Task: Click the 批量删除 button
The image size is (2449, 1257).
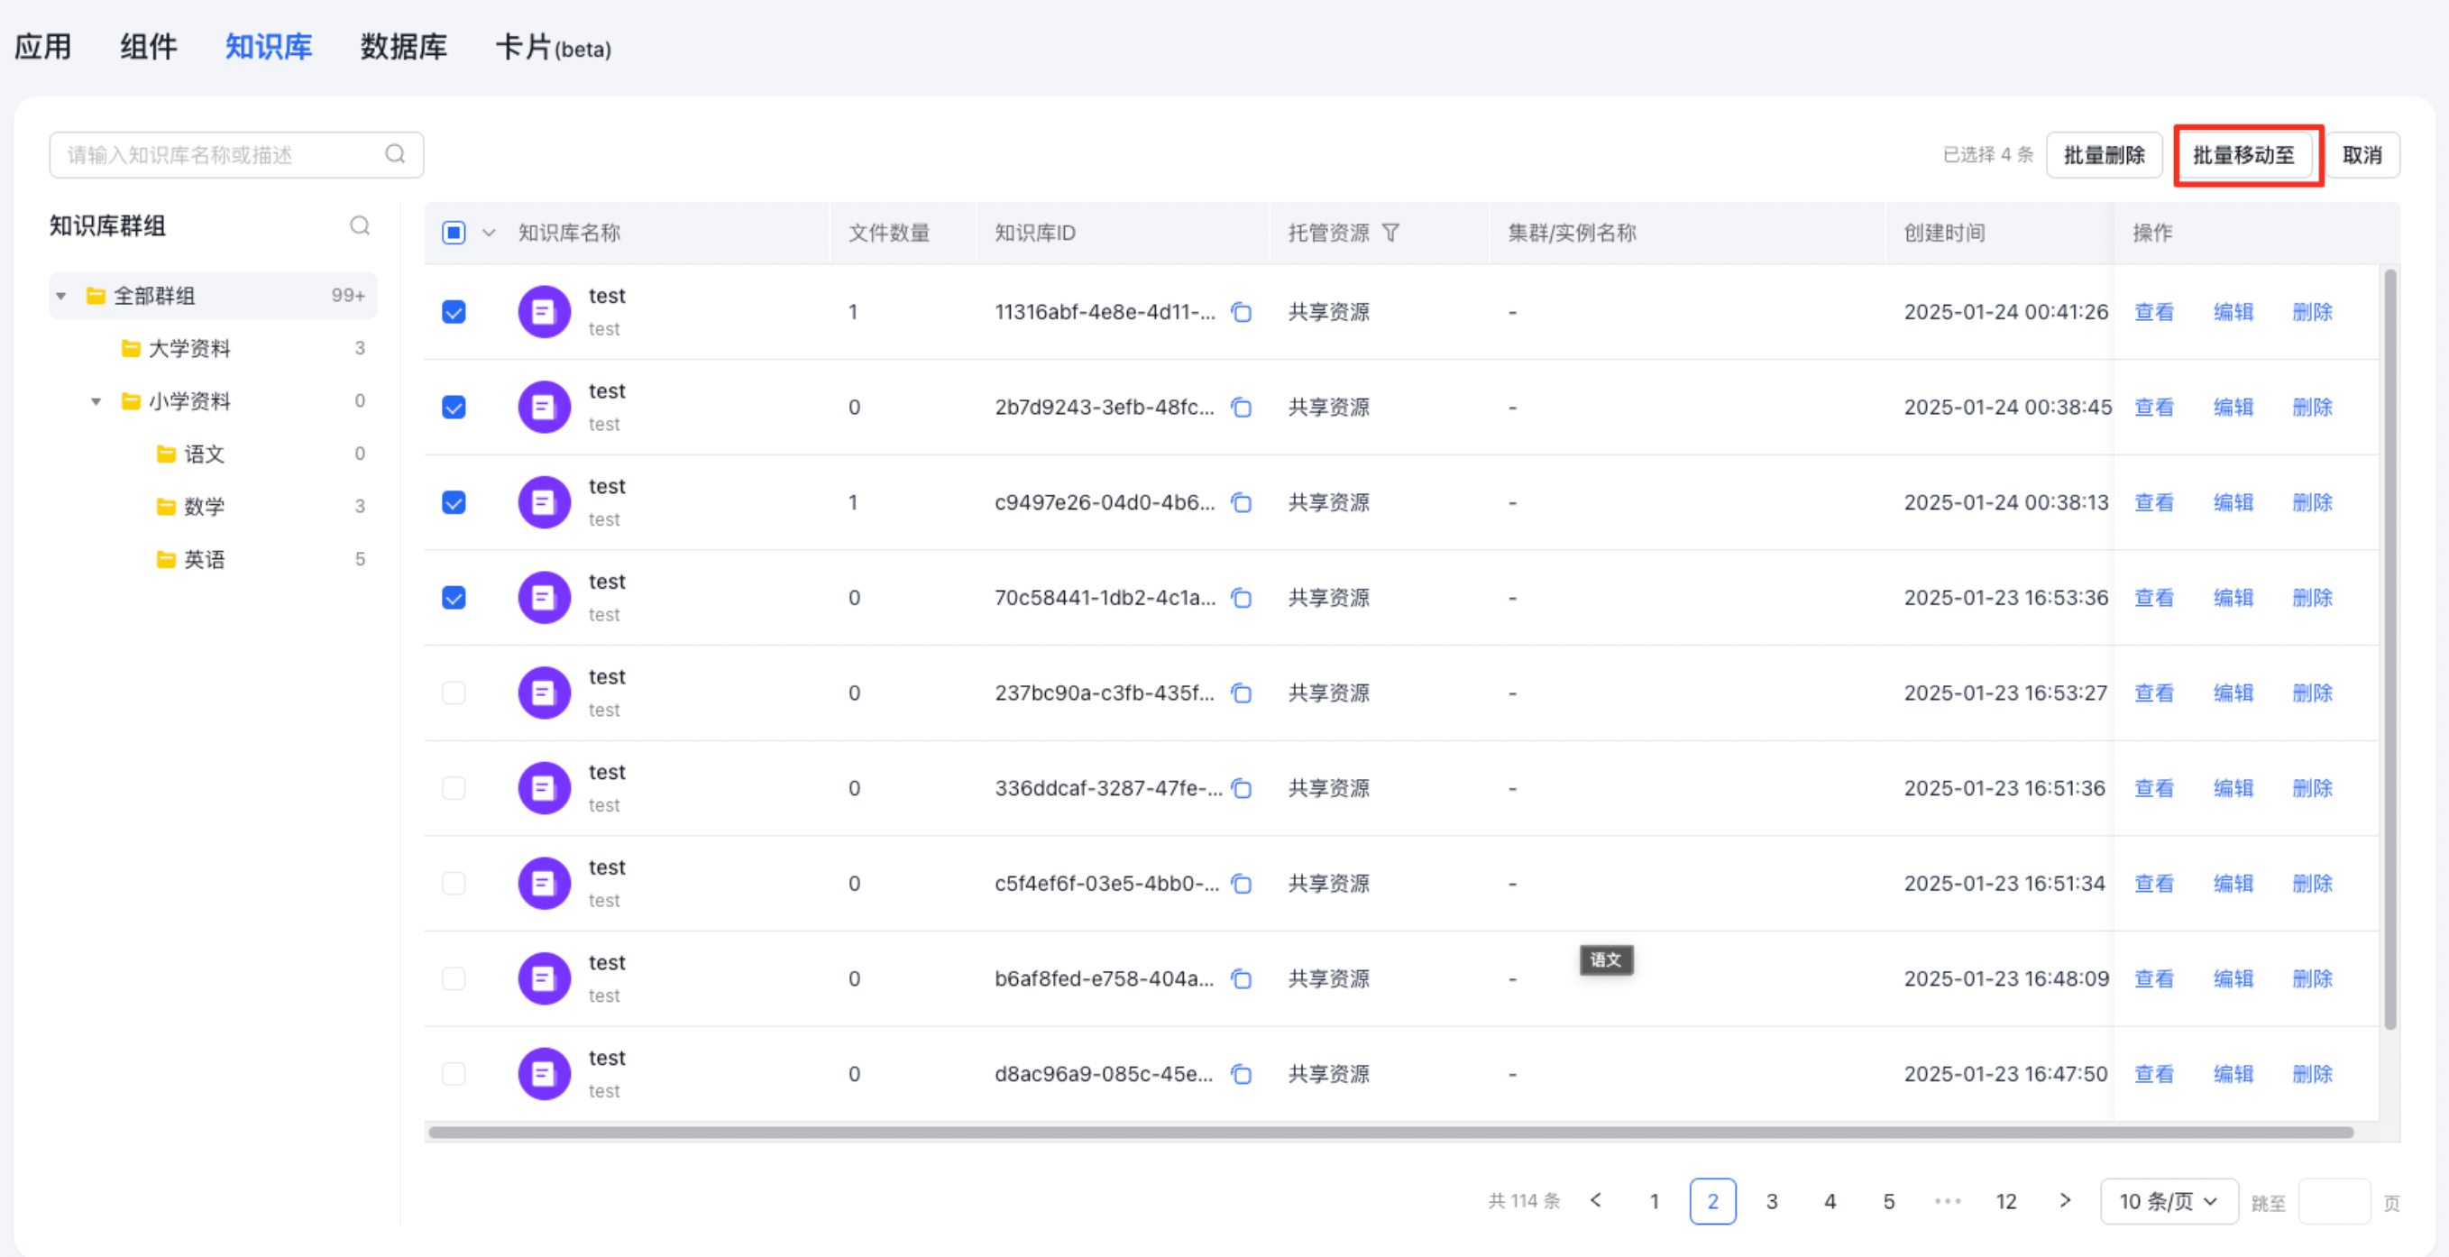Action: click(x=2104, y=155)
